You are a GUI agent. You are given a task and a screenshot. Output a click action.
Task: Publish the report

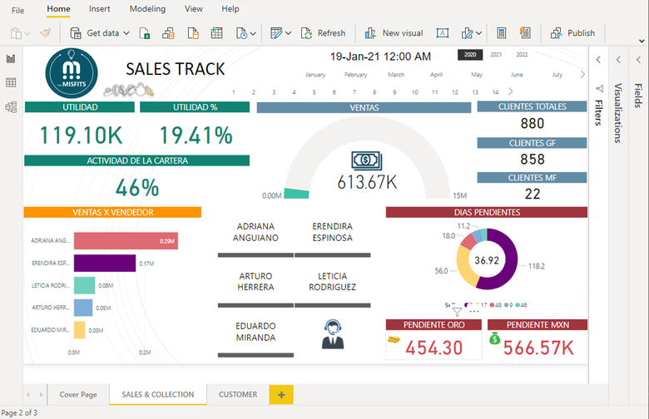572,33
